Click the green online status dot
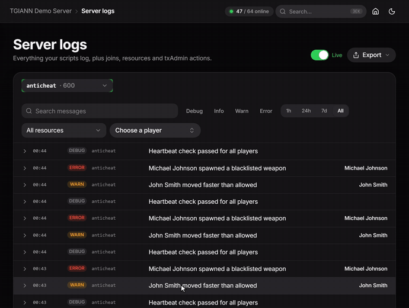Screen dimensions: 409x308 [231, 11]
